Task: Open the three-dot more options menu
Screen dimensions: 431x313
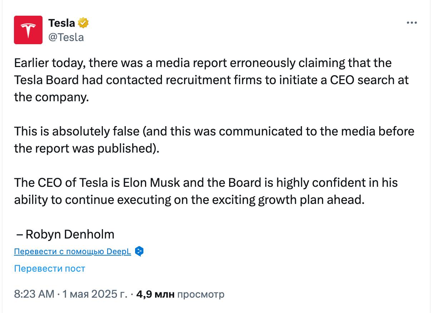Action: click(412, 23)
